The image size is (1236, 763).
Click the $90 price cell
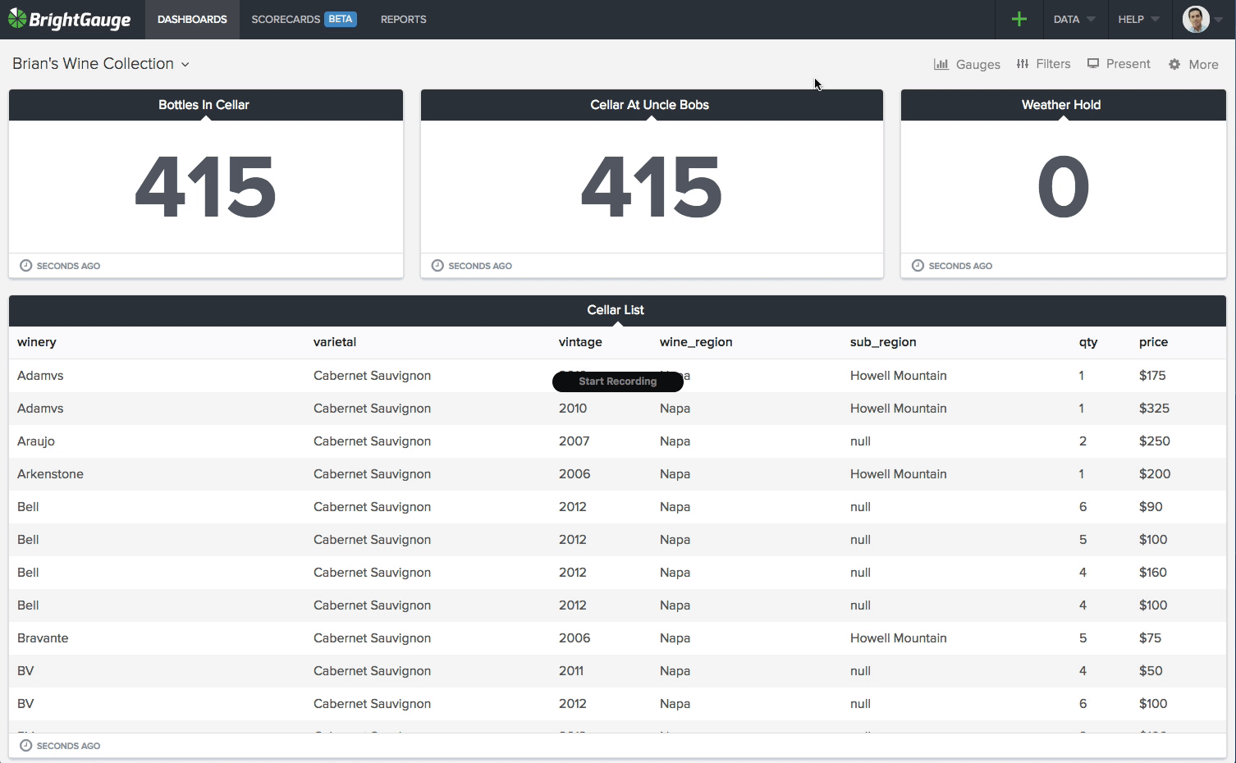1151,507
